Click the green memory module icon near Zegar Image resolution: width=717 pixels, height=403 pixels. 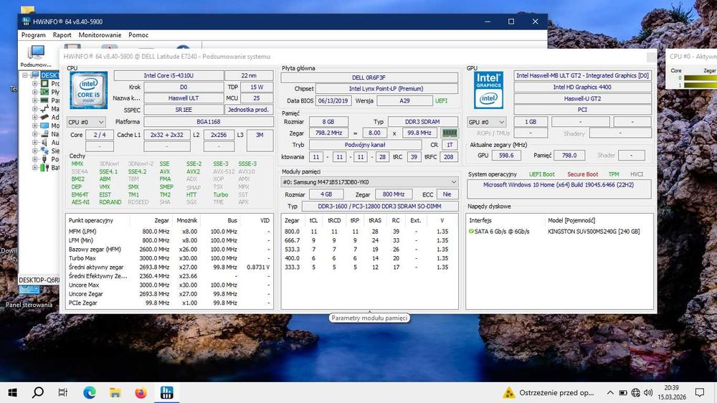[449, 133]
